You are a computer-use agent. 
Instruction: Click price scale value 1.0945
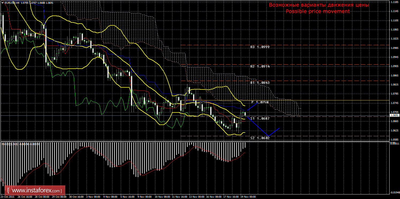click(395, 57)
